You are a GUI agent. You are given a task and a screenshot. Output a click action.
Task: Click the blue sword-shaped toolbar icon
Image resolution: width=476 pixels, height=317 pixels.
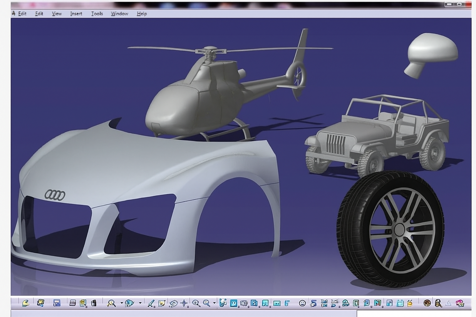click(x=151, y=303)
